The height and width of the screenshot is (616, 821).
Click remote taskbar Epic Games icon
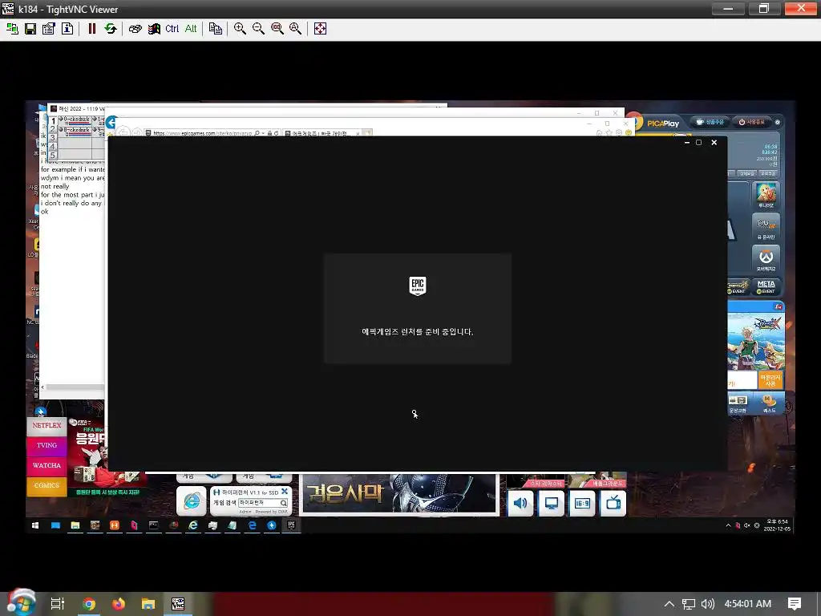tap(292, 525)
